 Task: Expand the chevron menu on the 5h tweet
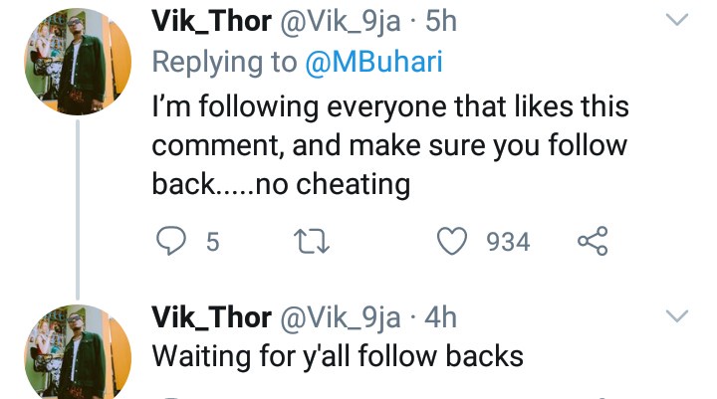click(x=676, y=21)
